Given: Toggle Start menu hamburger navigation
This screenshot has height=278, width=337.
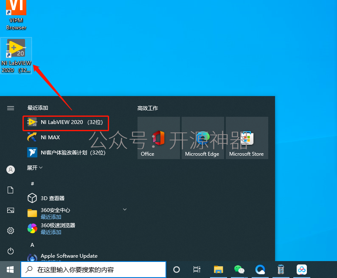Looking at the screenshot, I should (x=11, y=108).
